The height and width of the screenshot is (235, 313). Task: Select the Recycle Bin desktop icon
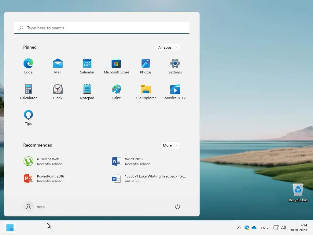(x=298, y=193)
